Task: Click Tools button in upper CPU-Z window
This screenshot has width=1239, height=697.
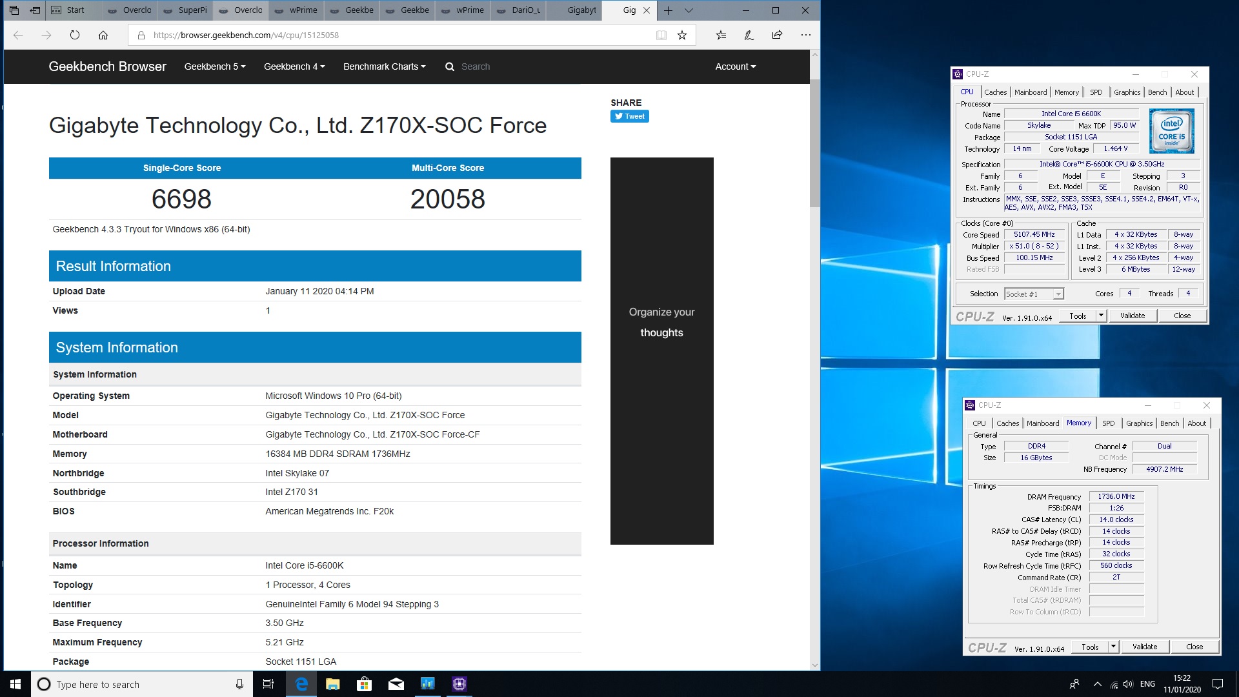Action: tap(1078, 316)
